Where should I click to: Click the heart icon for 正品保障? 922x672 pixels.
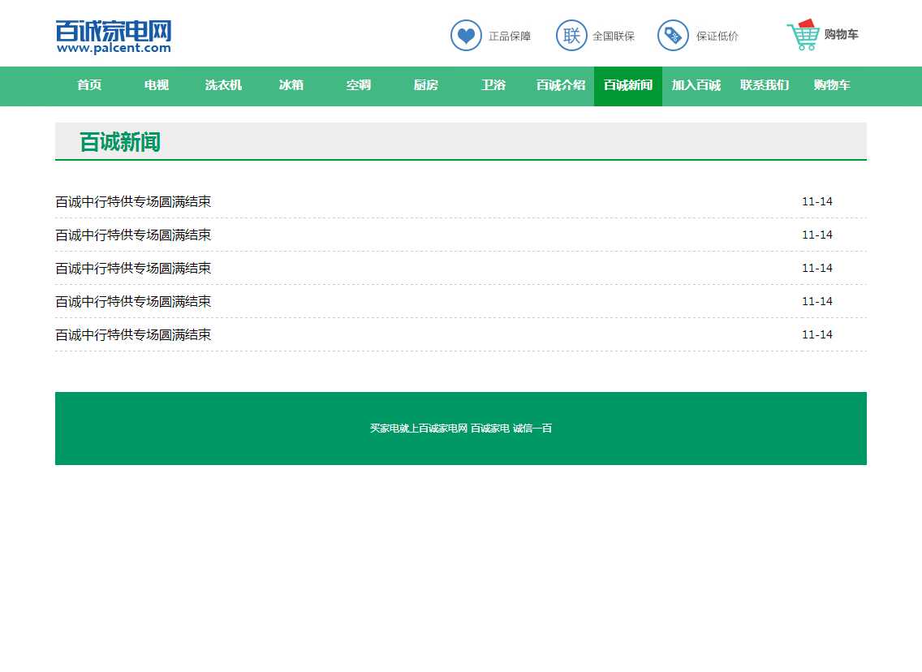[x=466, y=36]
